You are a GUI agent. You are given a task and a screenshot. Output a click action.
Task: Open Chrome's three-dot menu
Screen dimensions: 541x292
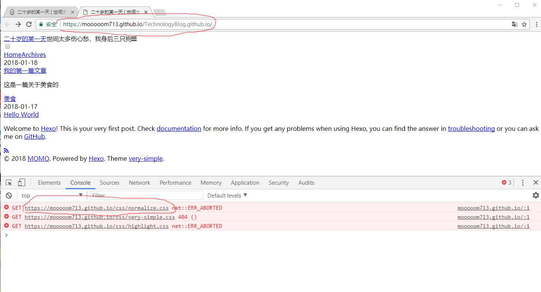[536, 24]
